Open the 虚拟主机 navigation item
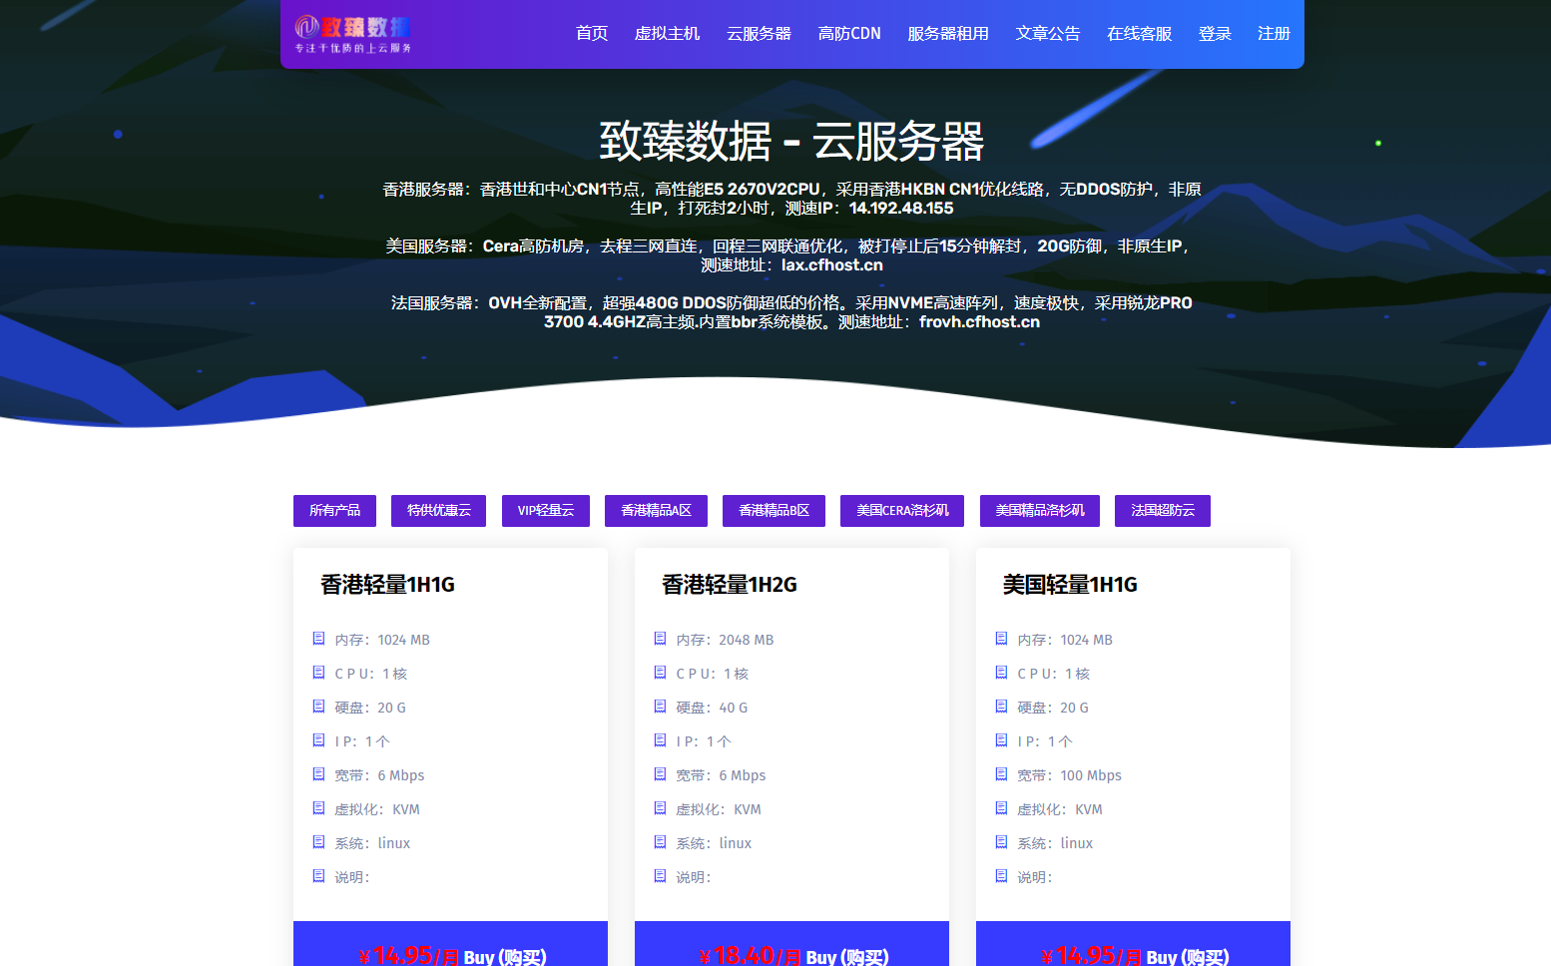This screenshot has width=1551, height=966. point(668,34)
